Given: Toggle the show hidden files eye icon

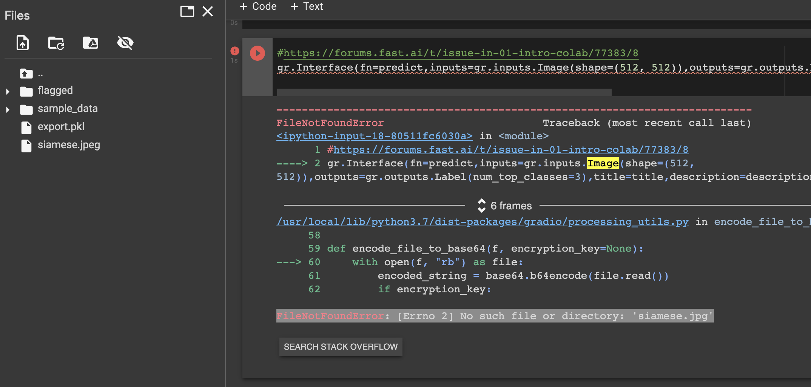Looking at the screenshot, I should coord(125,43).
